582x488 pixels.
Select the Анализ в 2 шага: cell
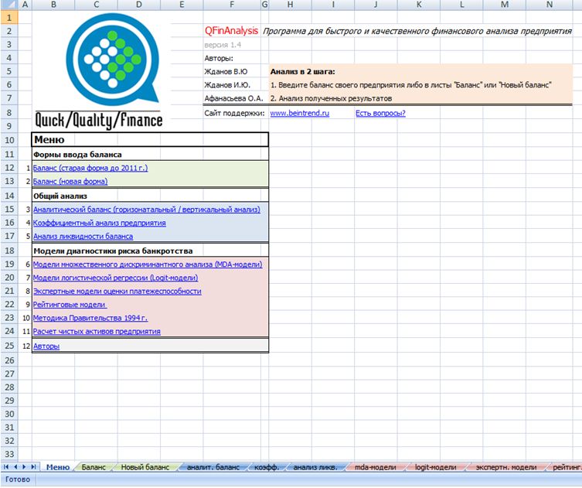click(302, 72)
